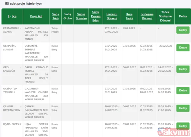View Detay for Ordu Kabadüz project
The width and height of the screenshot is (191, 137).
(183, 69)
